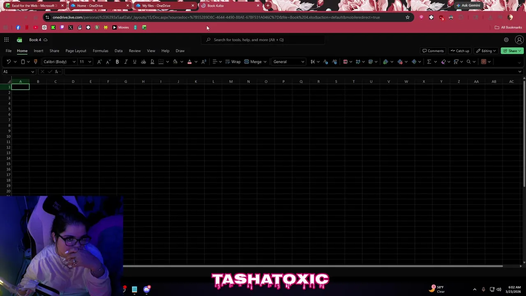Click the alignment lines icon
526x296 pixels.
click(215, 62)
